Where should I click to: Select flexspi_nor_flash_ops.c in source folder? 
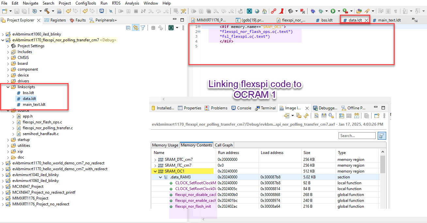click(42, 122)
